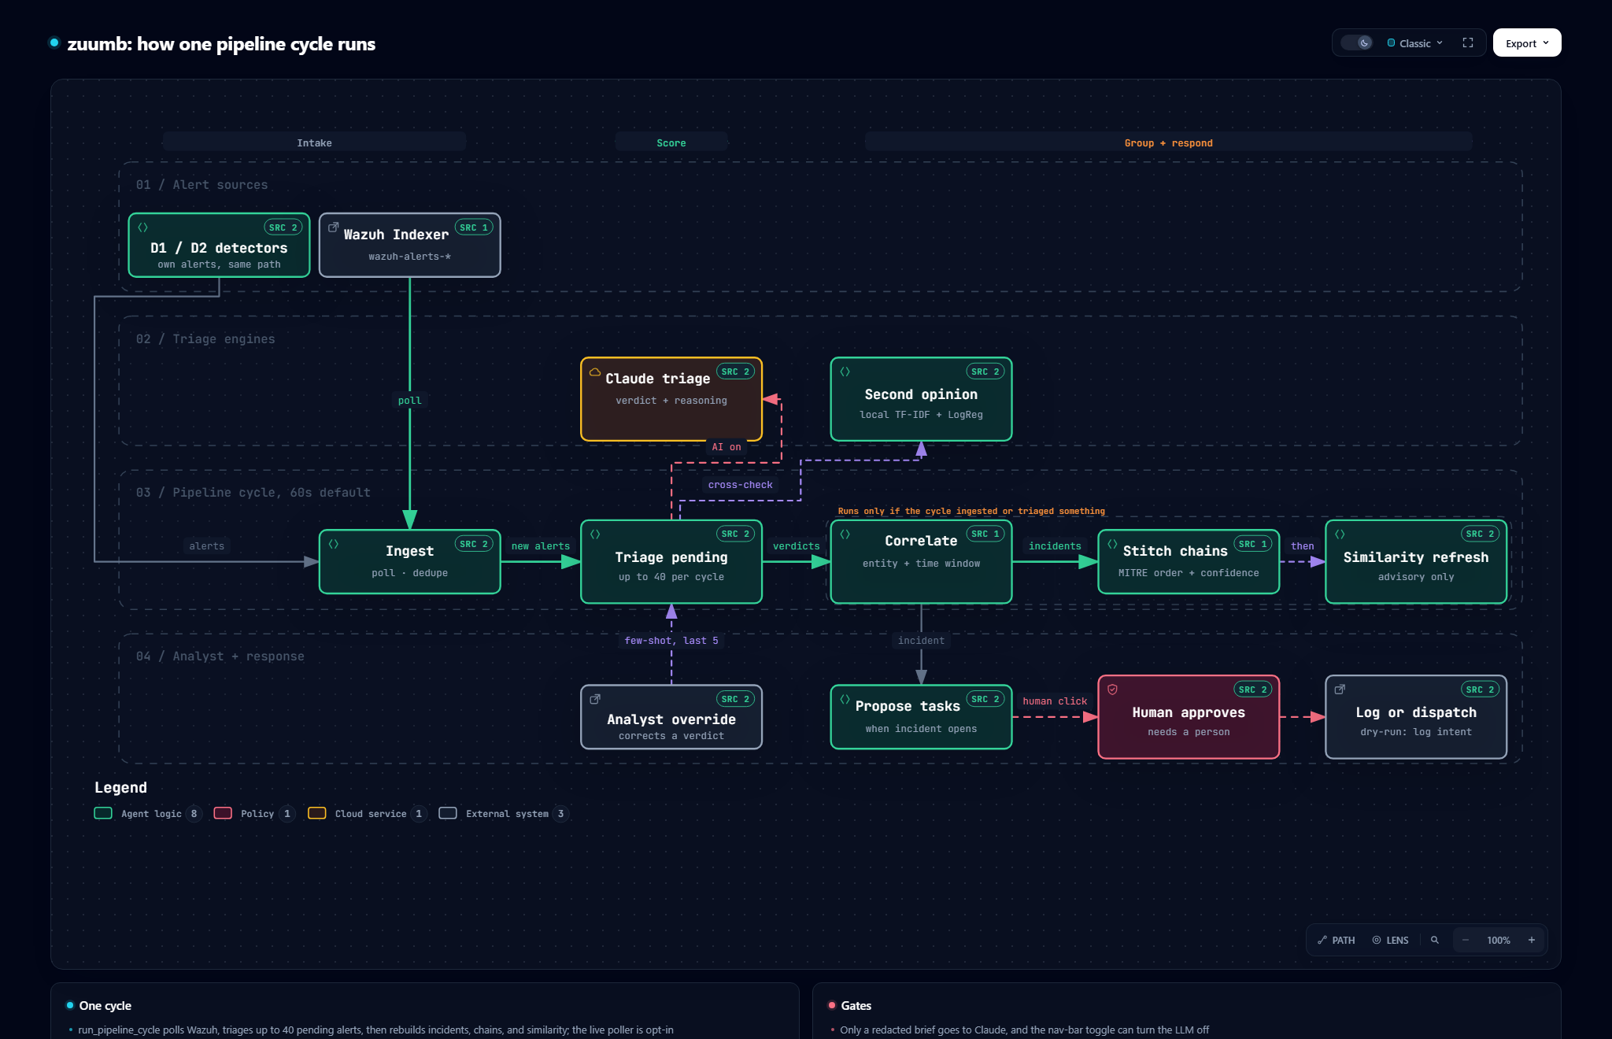The height and width of the screenshot is (1039, 1612).
Task: Click the code icon on Triage pending node
Action: pos(595,534)
